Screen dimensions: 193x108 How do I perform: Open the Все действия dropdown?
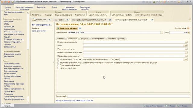tap(180, 28)
